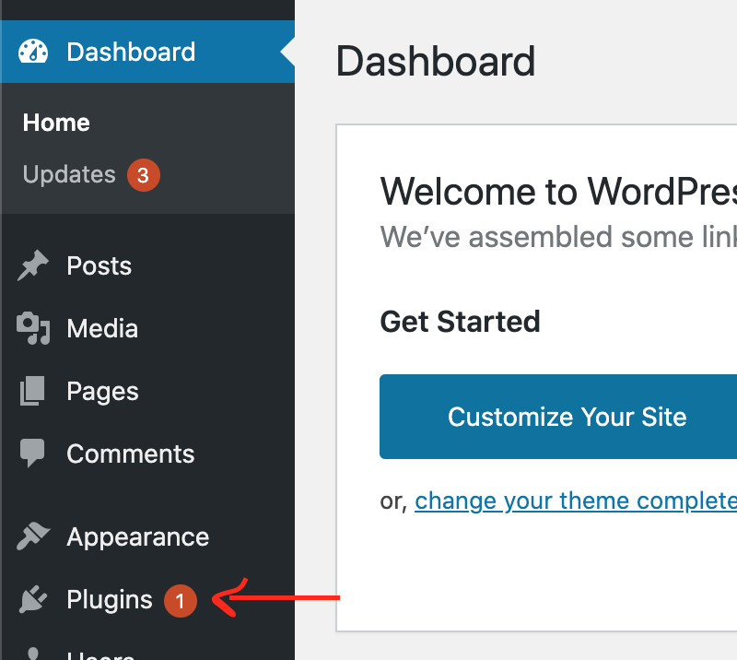Click the Posts pushpin icon

(33, 265)
